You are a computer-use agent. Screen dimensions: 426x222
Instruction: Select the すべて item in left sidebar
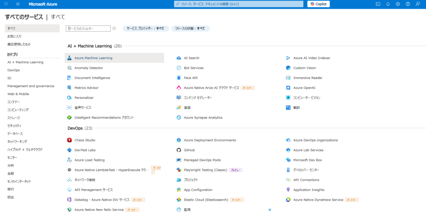(x=32, y=28)
